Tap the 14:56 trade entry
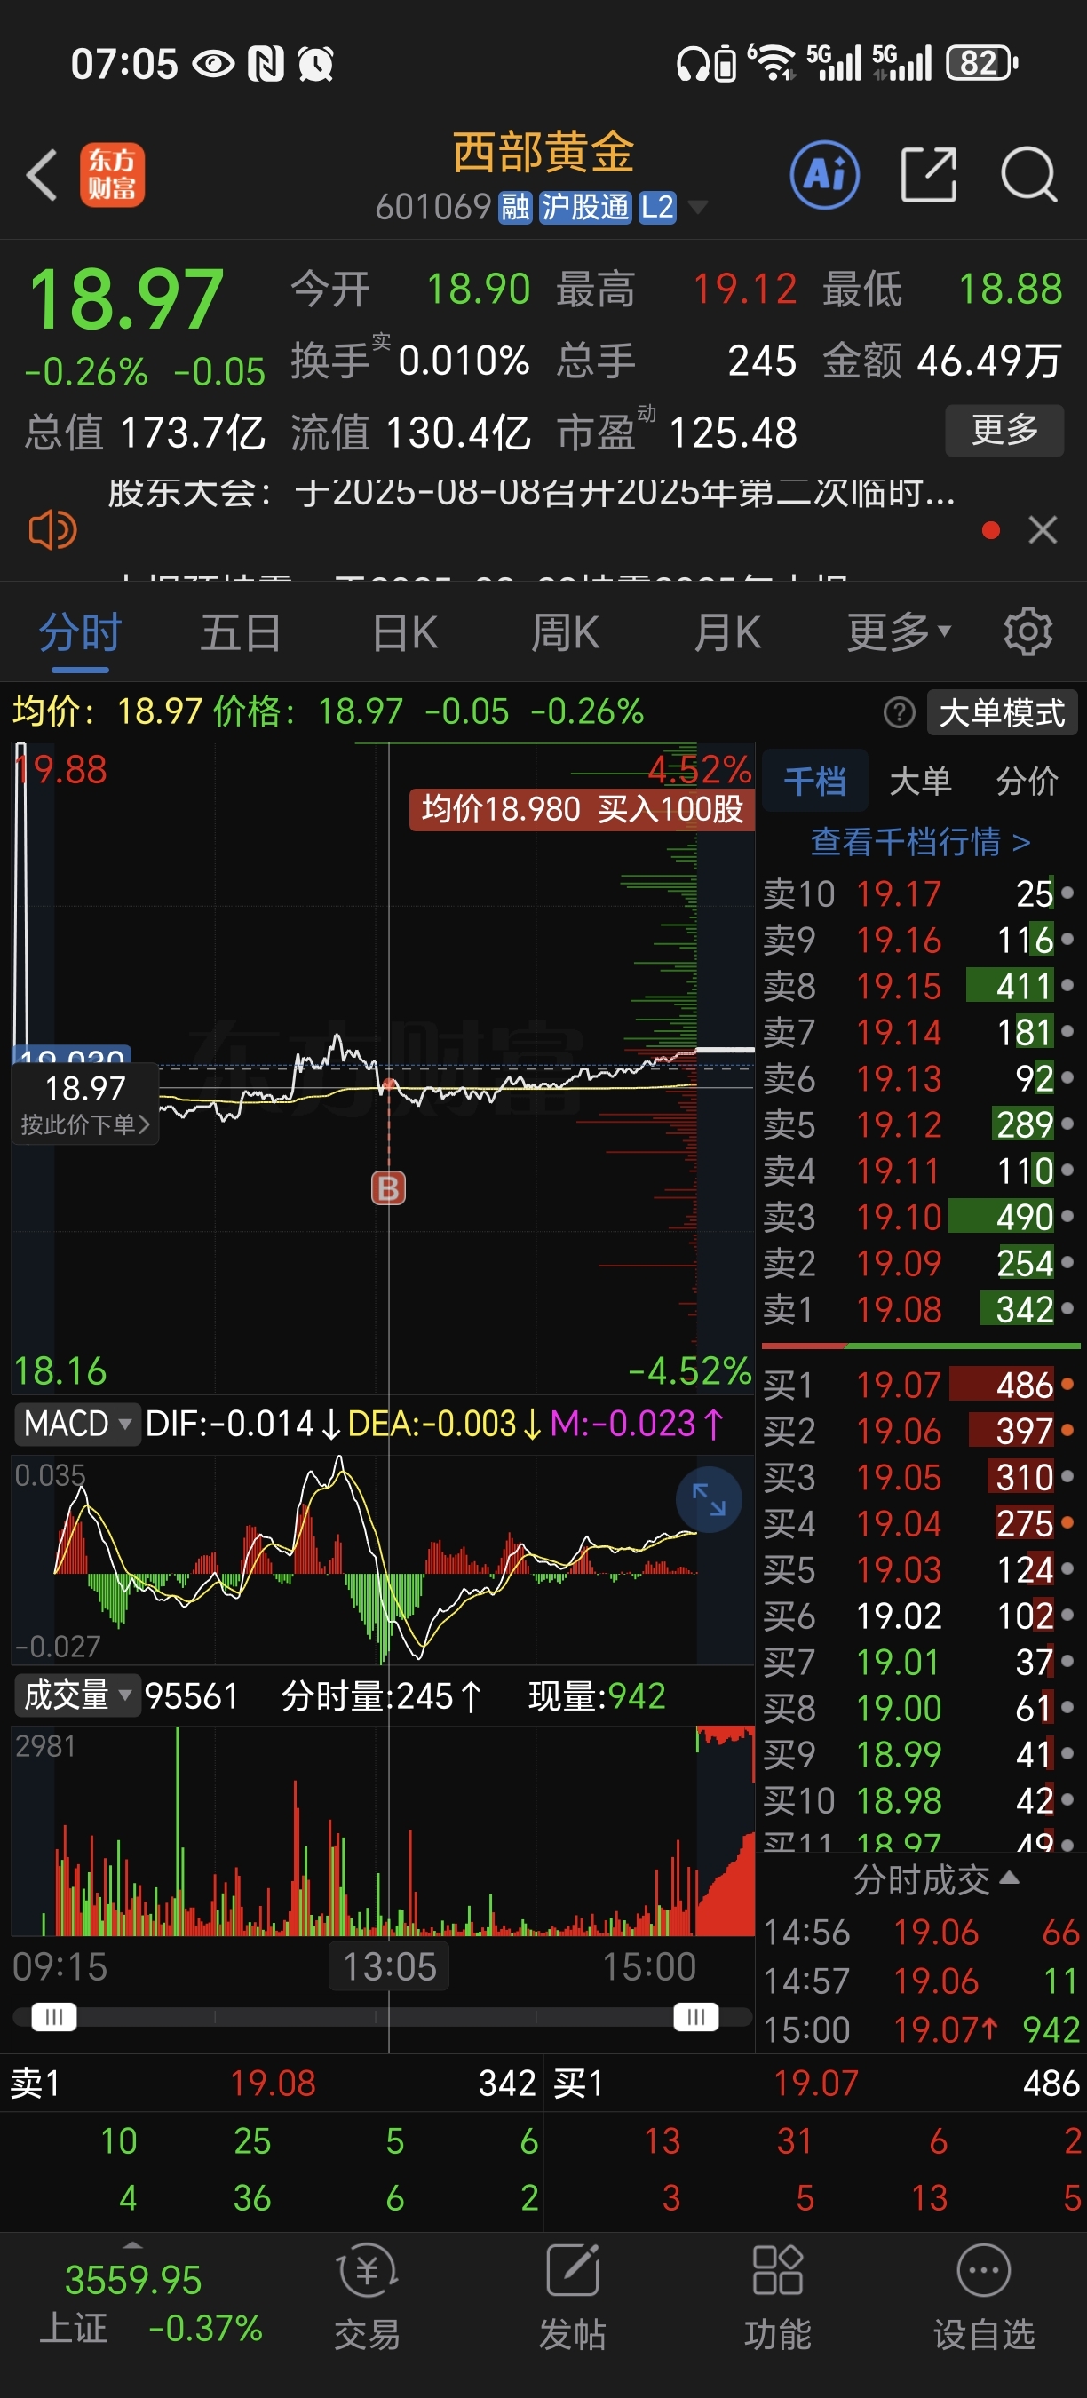The height and width of the screenshot is (2398, 1087). point(921,1933)
